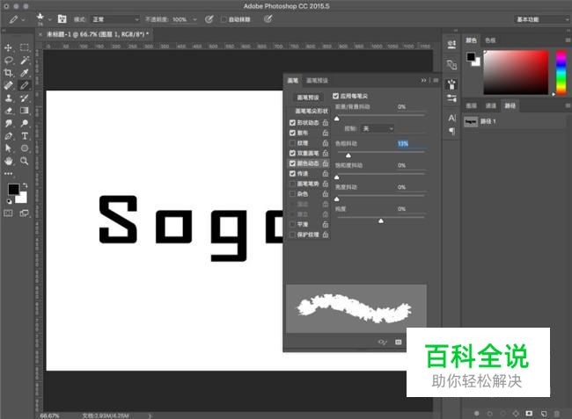Viewport: 572px width, 419px height.
Task: Open the 模式 blend mode dropdown
Action: click(115, 19)
